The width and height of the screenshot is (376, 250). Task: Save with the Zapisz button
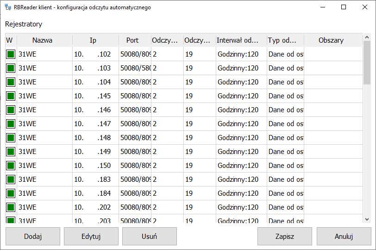(x=285, y=236)
